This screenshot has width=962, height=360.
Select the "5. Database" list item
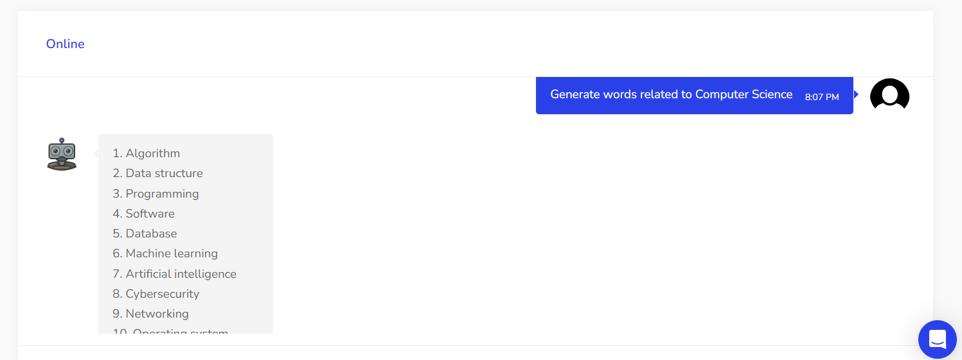[145, 234]
